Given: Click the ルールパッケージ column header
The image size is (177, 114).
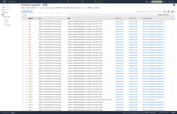Looking at the screenshot, I should point(147,18).
